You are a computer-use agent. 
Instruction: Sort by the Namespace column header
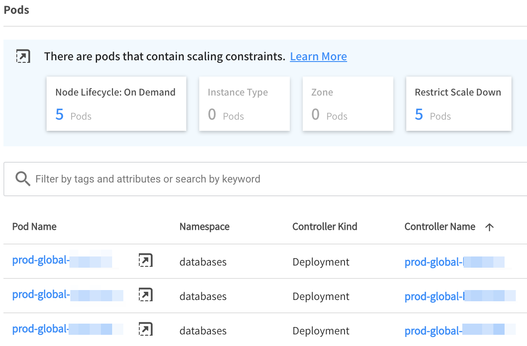[x=204, y=227]
